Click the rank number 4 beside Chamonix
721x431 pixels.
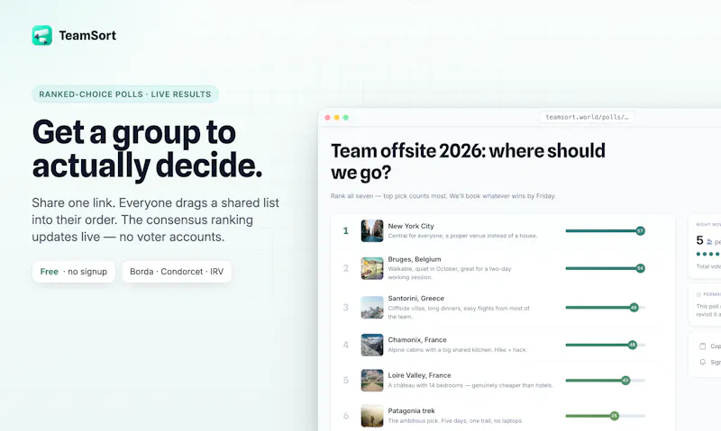coord(346,345)
